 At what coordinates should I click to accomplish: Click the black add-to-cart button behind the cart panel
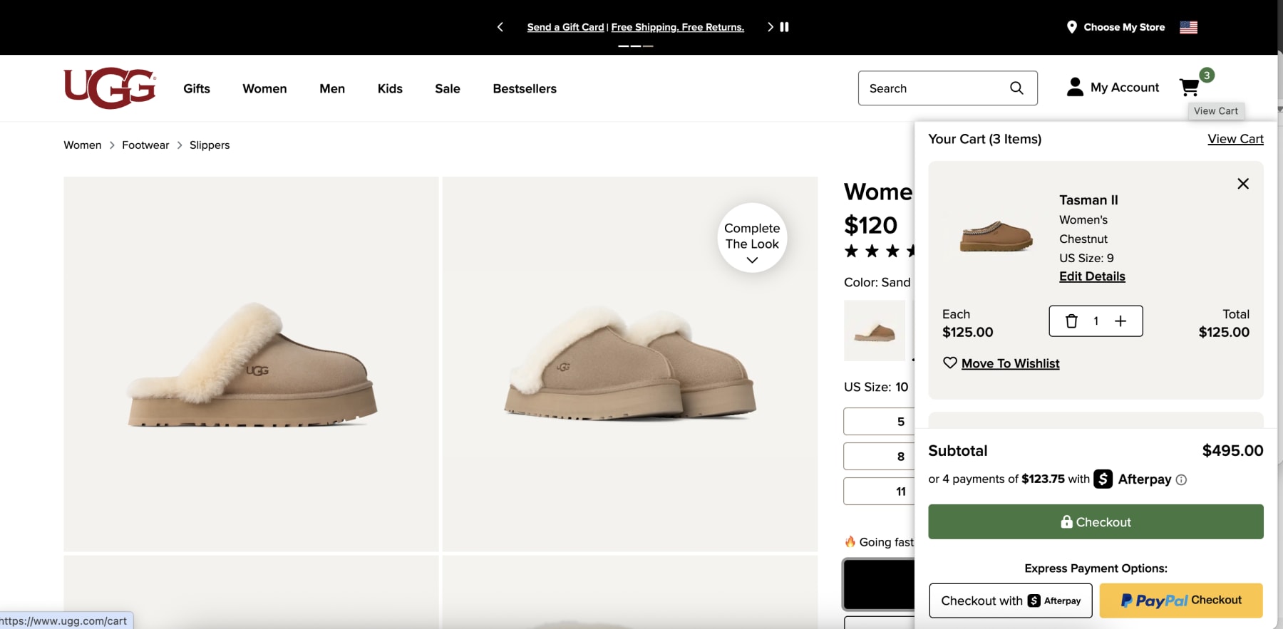(879, 585)
